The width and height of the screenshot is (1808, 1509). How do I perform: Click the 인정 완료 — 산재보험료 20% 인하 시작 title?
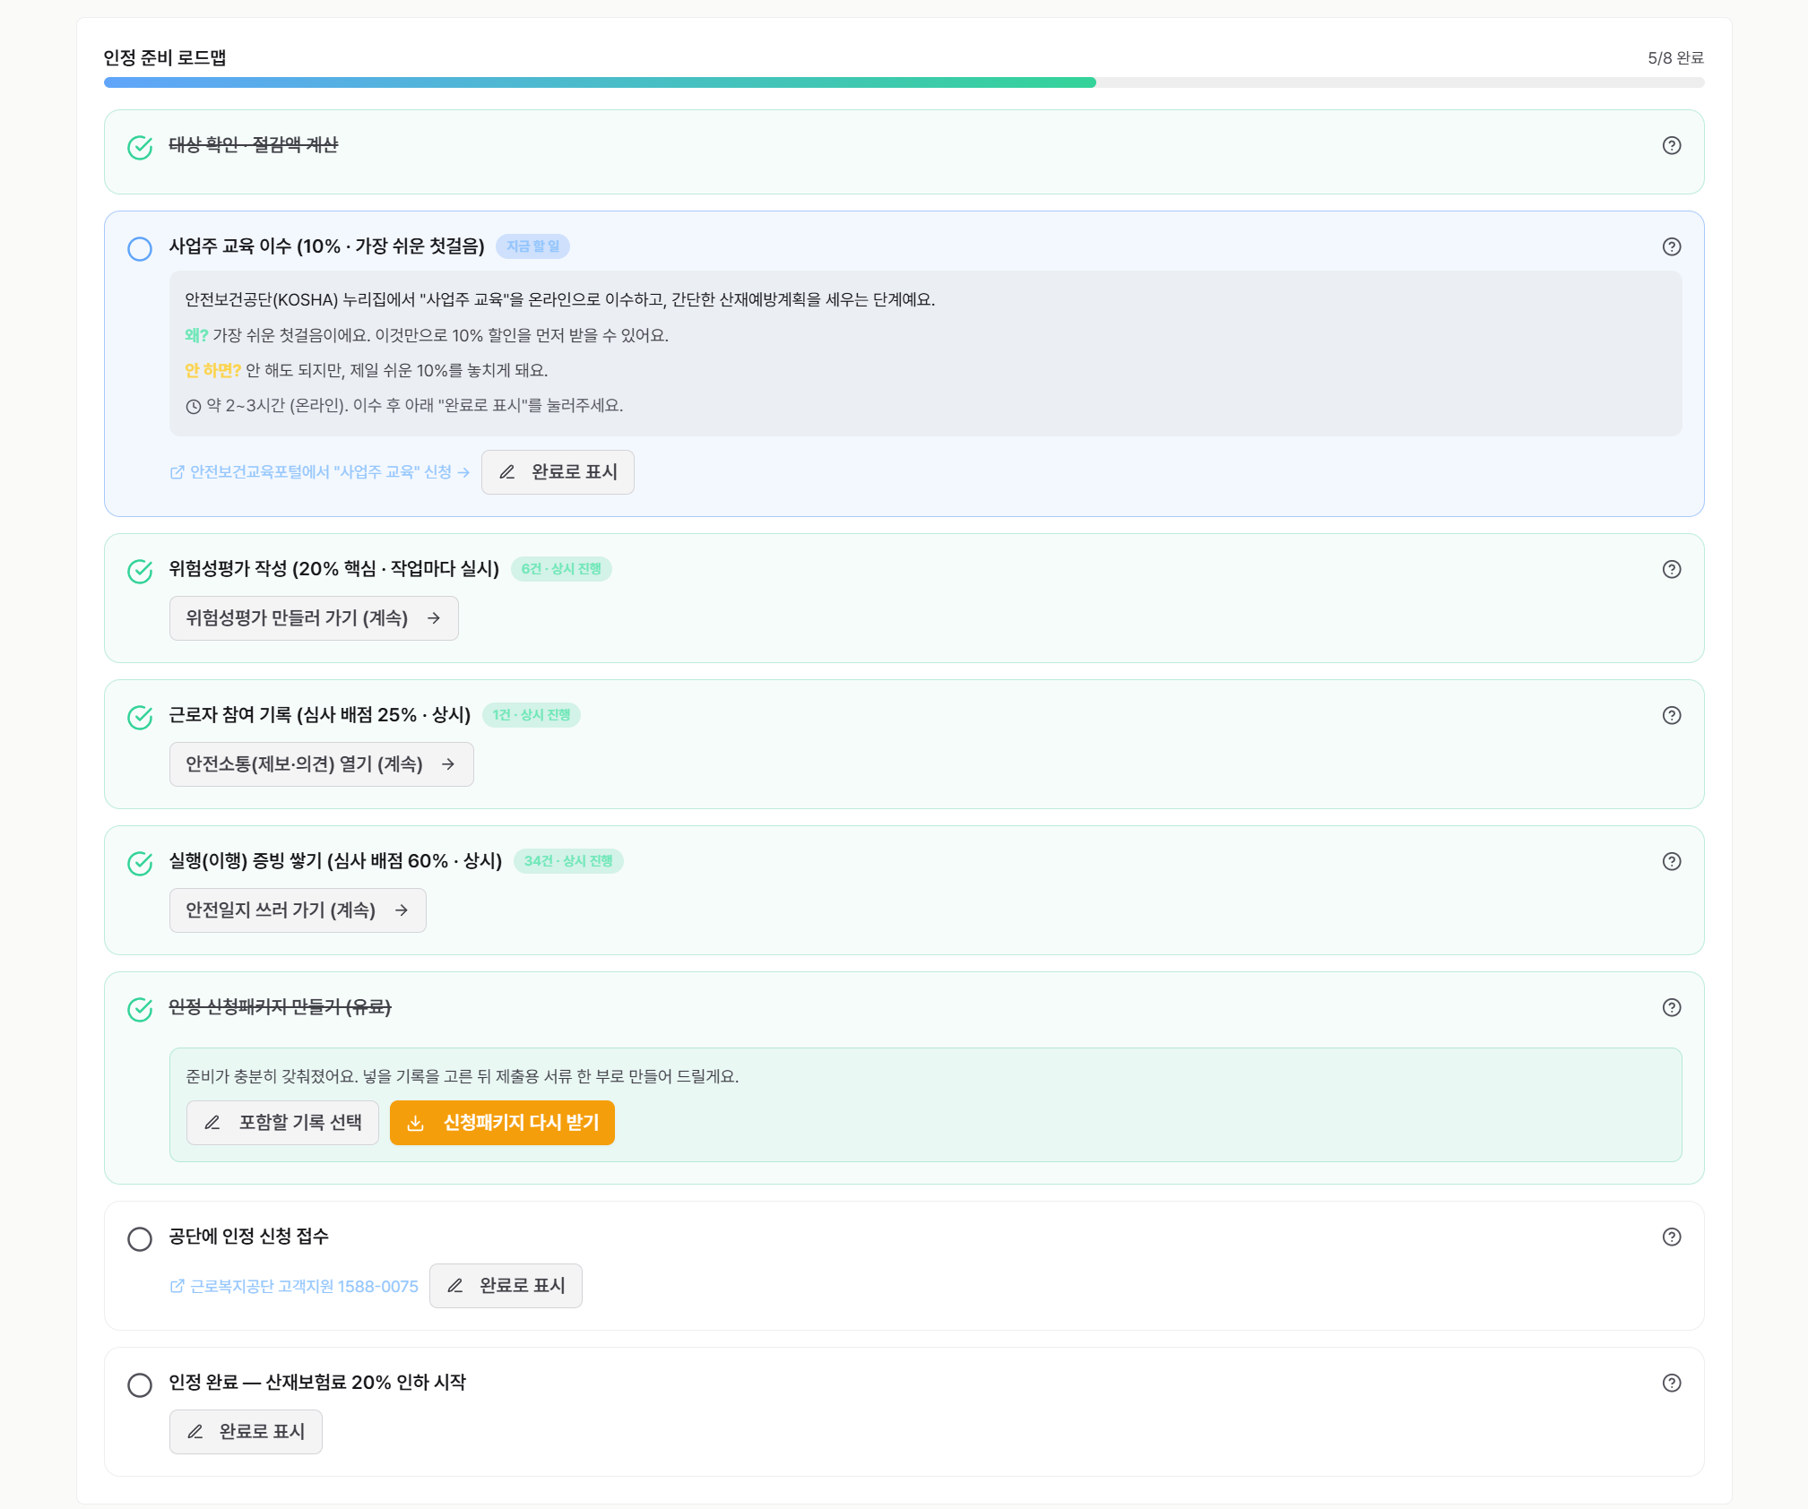[x=317, y=1383]
